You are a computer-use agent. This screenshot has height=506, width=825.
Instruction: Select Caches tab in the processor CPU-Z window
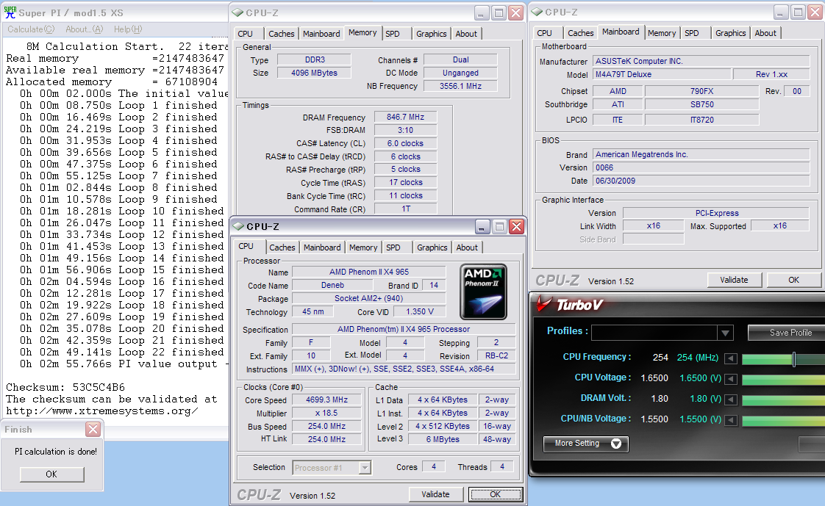[282, 247]
